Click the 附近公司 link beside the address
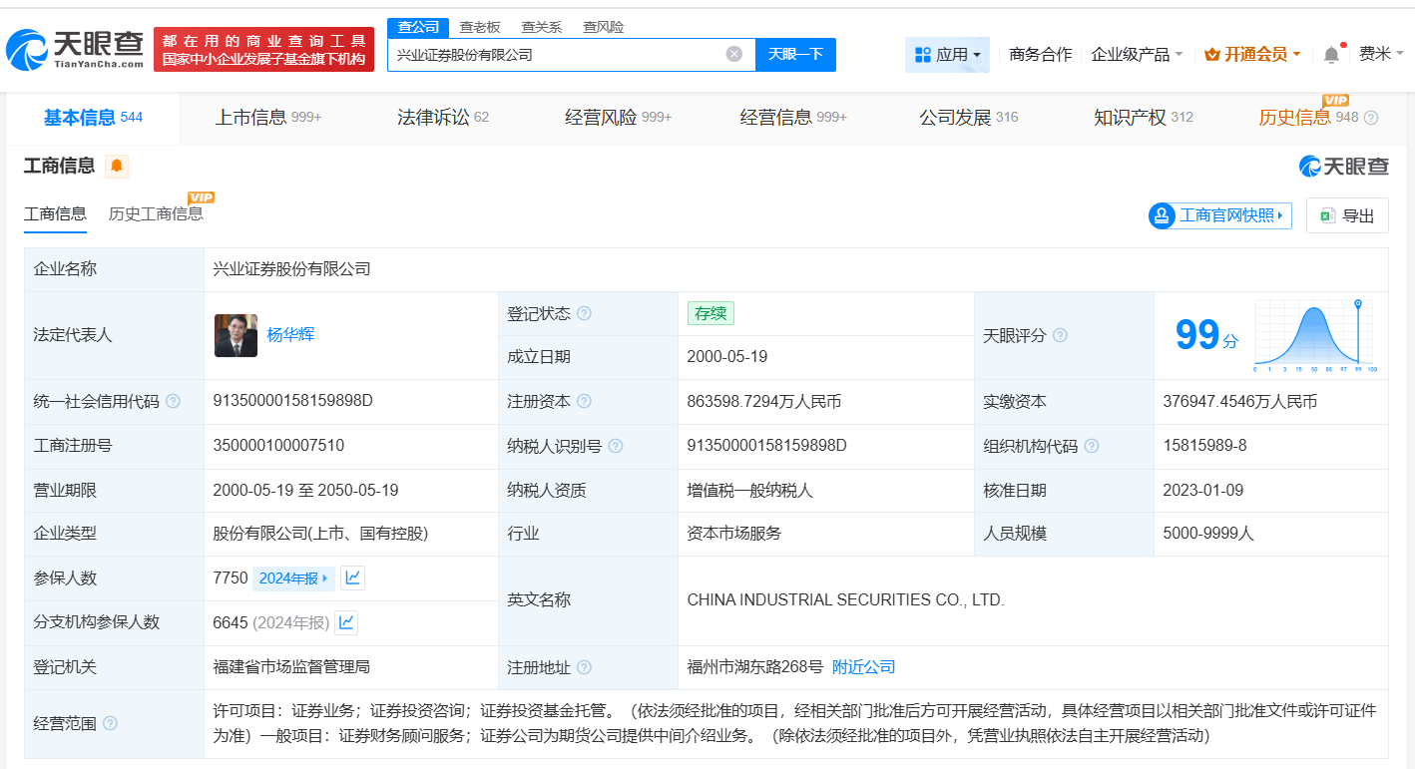 coord(863,666)
